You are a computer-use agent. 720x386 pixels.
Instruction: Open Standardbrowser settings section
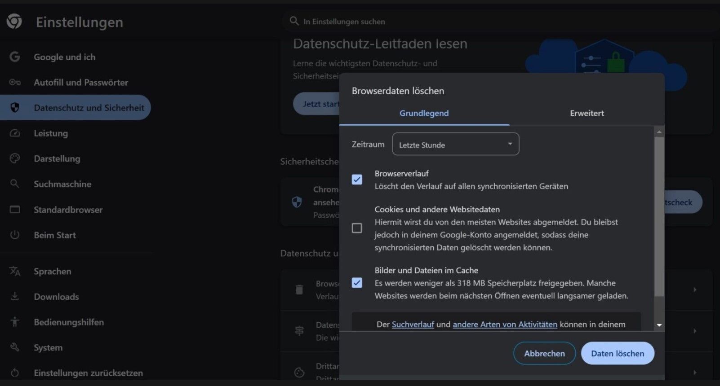(x=68, y=210)
